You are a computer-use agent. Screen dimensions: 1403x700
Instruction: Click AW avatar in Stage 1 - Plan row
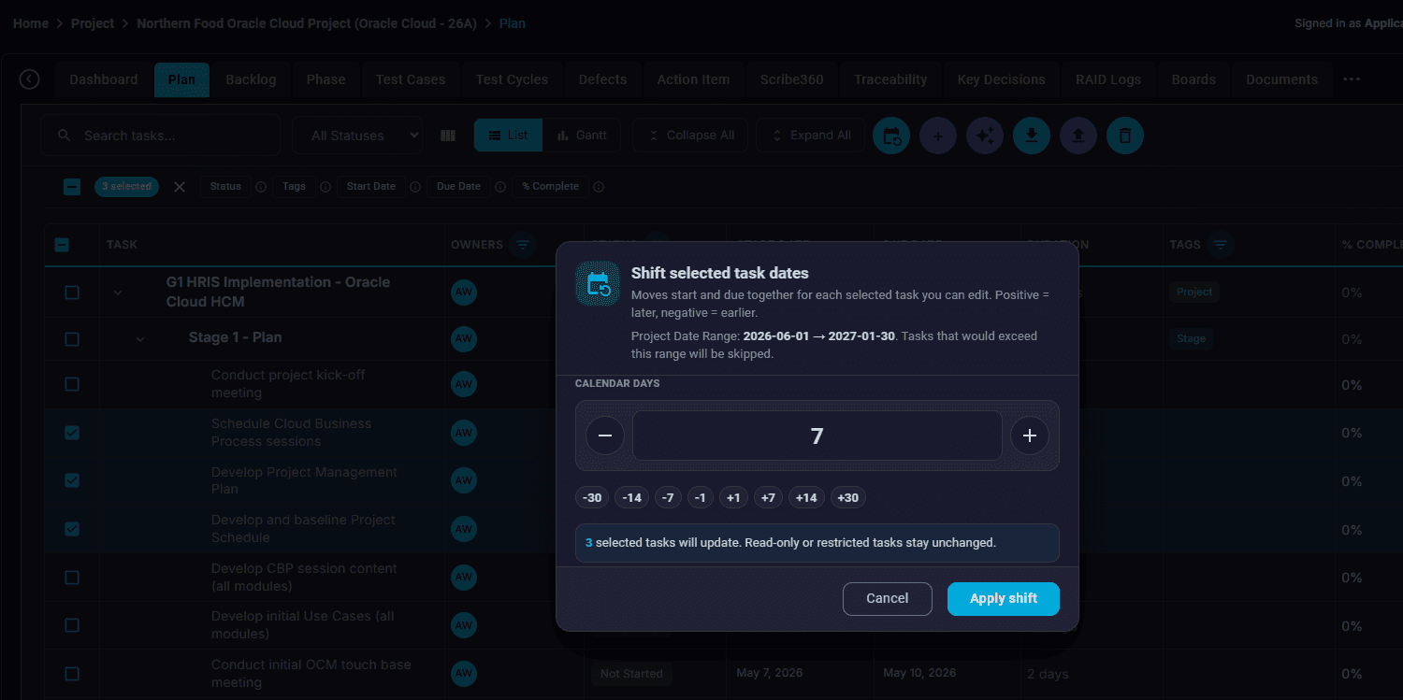pyautogui.click(x=464, y=338)
